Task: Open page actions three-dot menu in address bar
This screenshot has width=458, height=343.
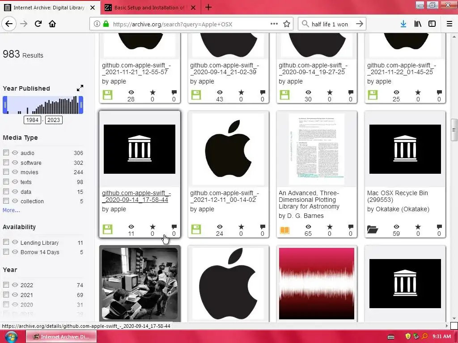Action: tap(274, 24)
